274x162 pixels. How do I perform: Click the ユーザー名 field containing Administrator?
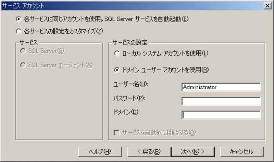point(221,87)
